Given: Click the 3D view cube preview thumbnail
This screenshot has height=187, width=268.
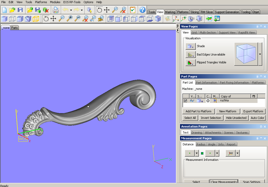Looking at the screenshot, I should pyautogui.click(x=246, y=54).
